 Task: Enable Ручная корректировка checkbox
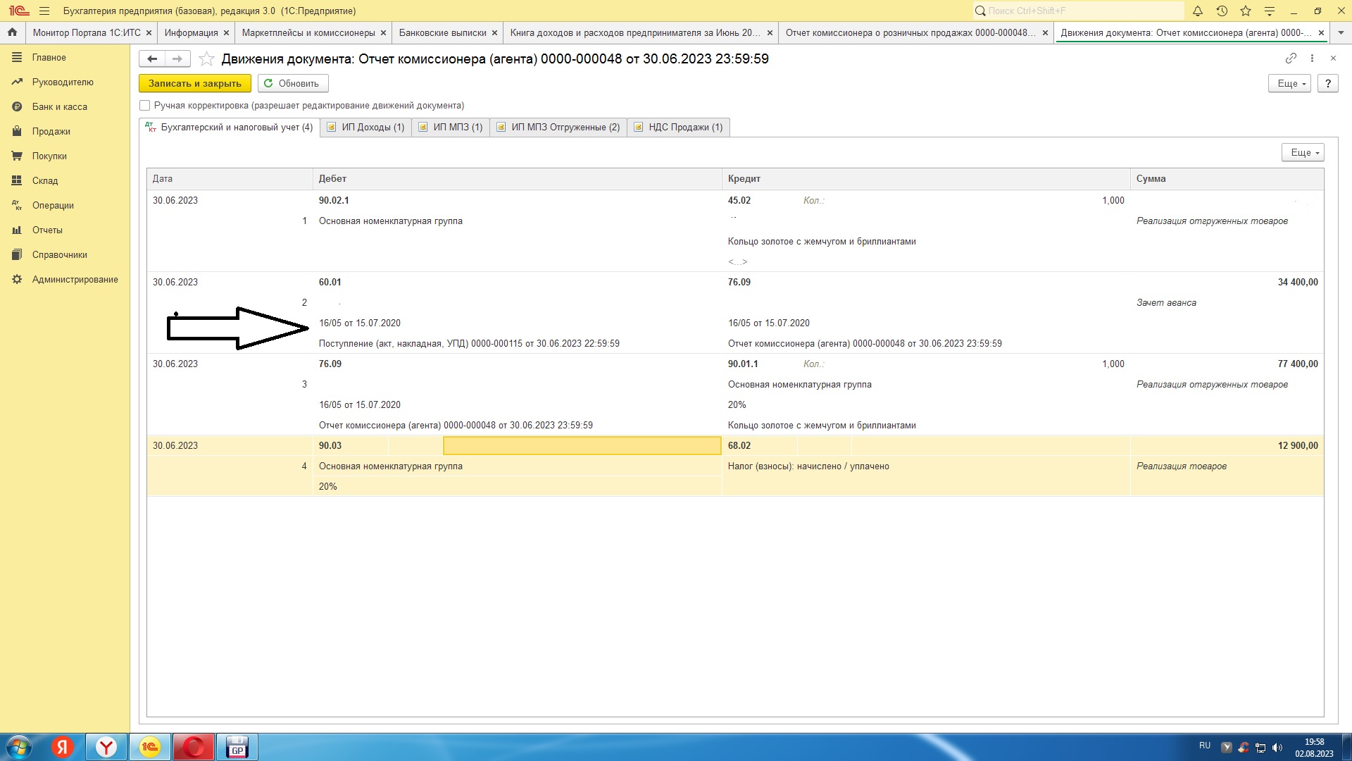[145, 106]
